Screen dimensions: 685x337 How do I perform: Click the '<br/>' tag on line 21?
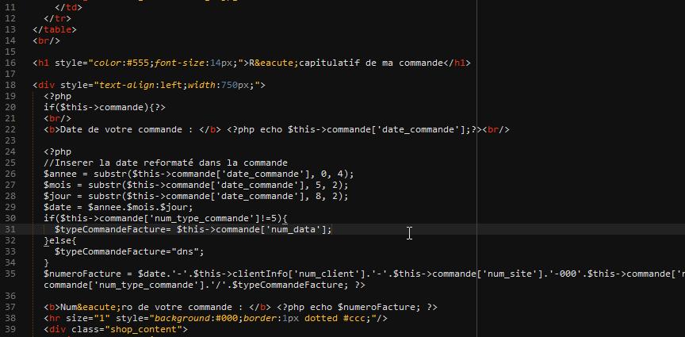point(57,118)
